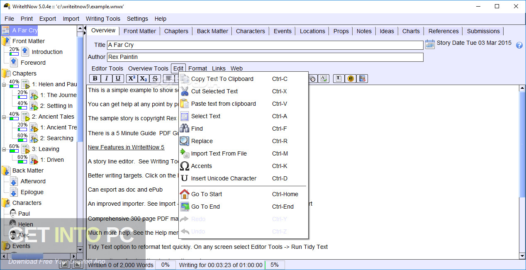Click the Back Matter folder icon
Viewport: 526px width, 270px height.
(6, 170)
